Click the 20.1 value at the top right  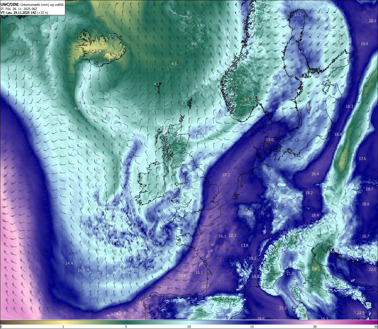point(373,21)
